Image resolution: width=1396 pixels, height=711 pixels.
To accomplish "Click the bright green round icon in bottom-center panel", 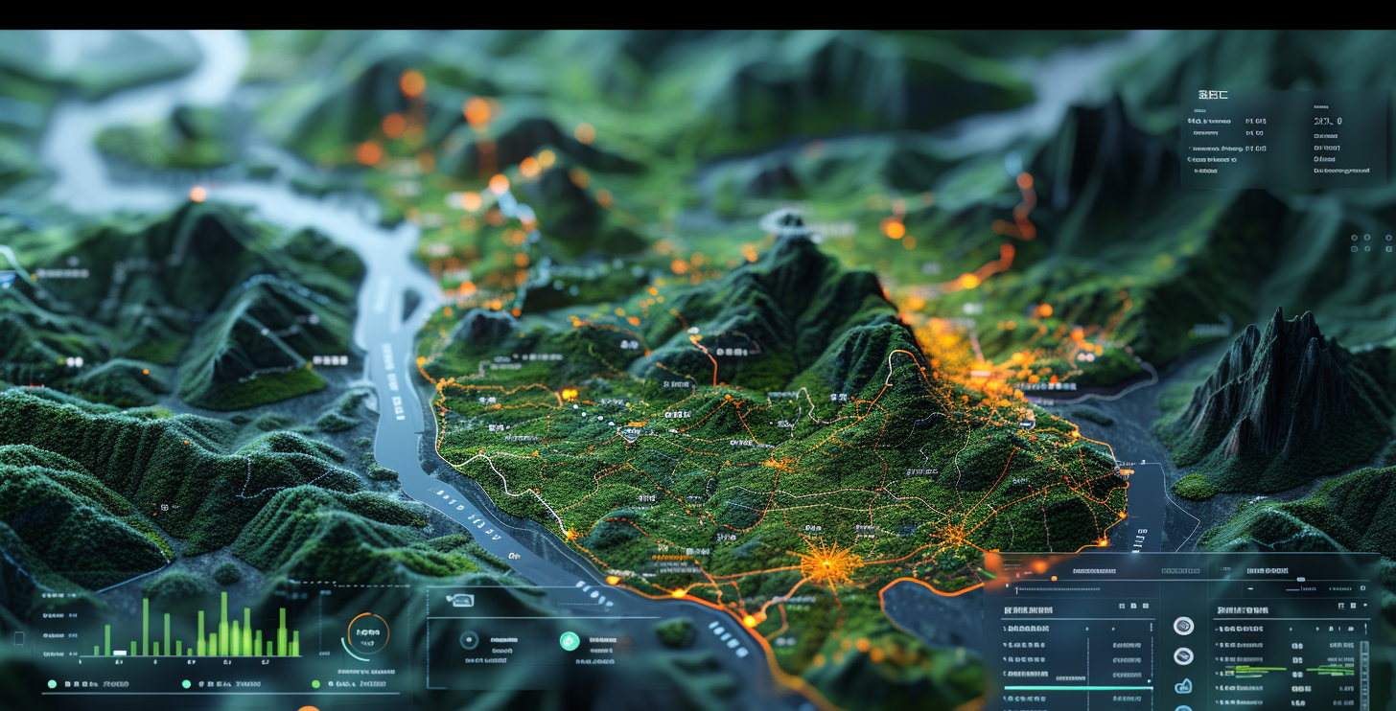I will 570,641.
